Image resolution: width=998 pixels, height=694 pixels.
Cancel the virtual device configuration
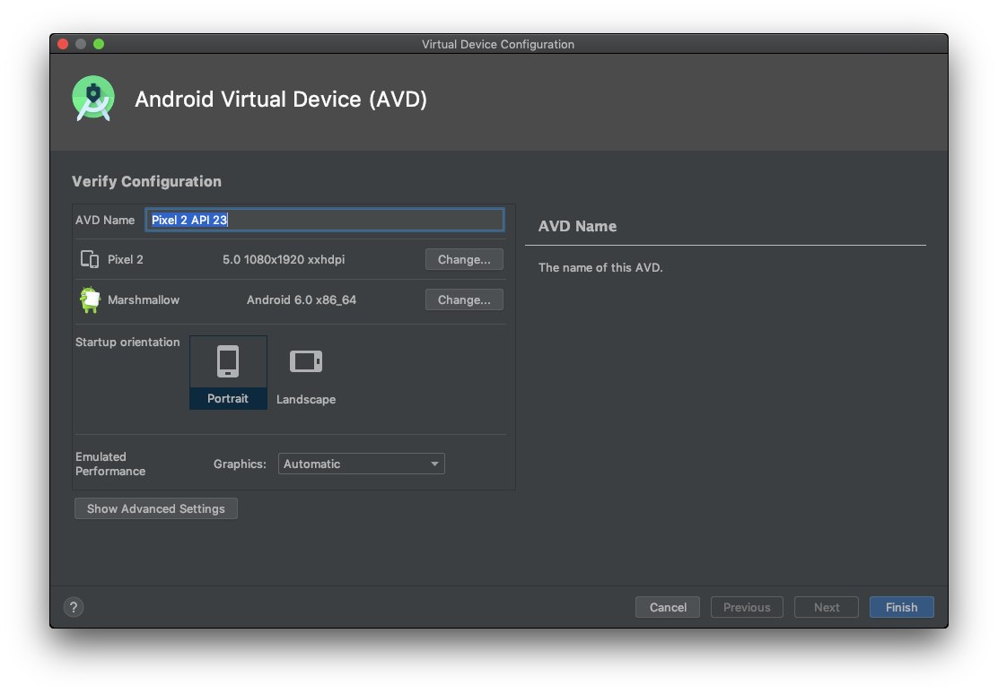(668, 607)
